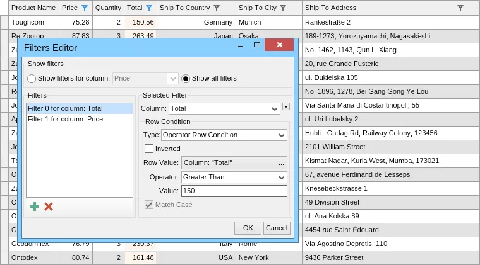Select 'Show filters for column' radio button
Screen dimensions: 480x265
(32, 79)
